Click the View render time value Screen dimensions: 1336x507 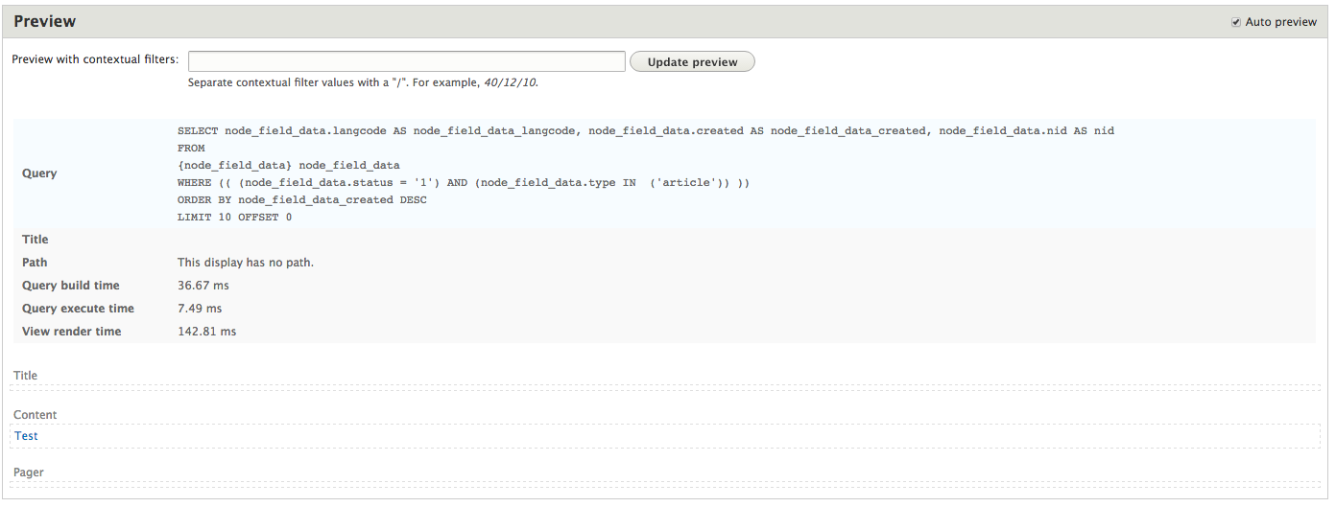pyautogui.click(x=206, y=332)
